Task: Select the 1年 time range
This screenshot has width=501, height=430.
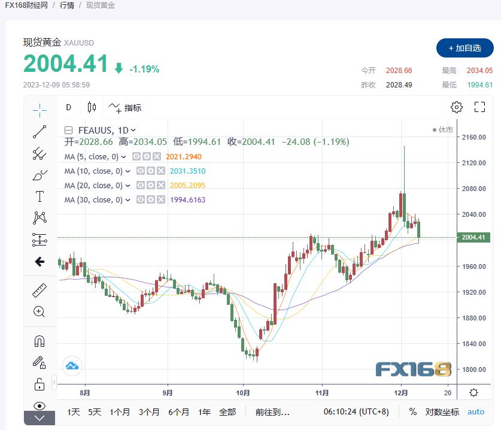Action: [x=204, y=412]
